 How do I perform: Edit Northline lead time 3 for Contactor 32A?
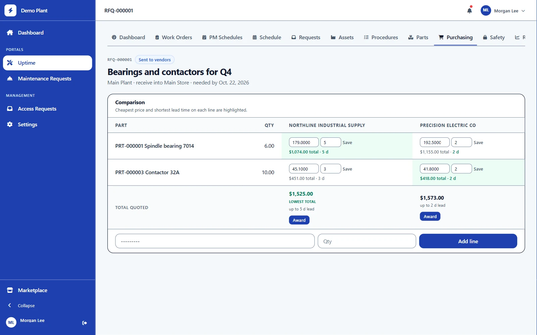pyautogui.click(x=331, y=169)
